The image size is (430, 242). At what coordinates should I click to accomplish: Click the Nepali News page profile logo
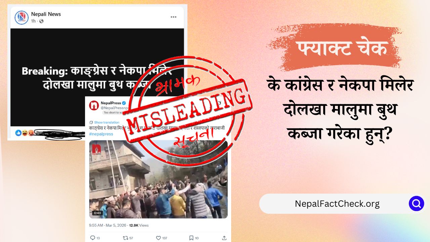pyautogui.click(x=21, y=17)
